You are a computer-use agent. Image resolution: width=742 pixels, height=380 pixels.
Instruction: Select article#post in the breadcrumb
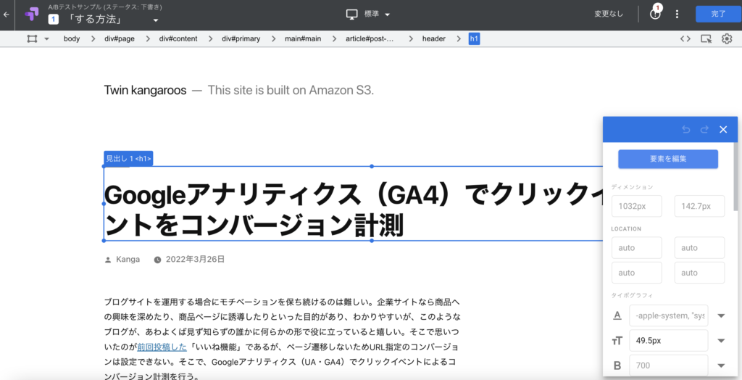pyautogui.click(x=370, y=39)
